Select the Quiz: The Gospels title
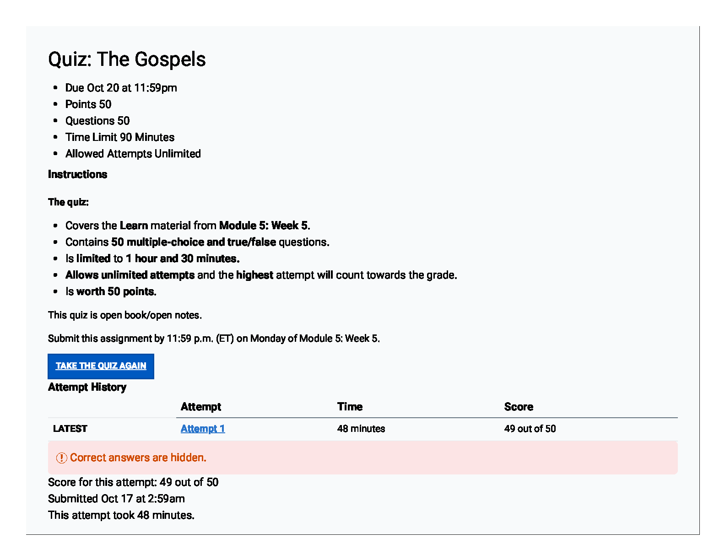The height and width of the screenshot is (560, 725). point(127,59)
